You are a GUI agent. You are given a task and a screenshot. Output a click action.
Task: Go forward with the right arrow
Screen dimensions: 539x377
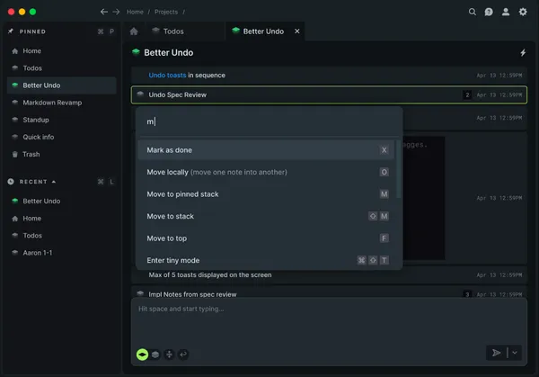pyautogui.click(x=116, y=12)
